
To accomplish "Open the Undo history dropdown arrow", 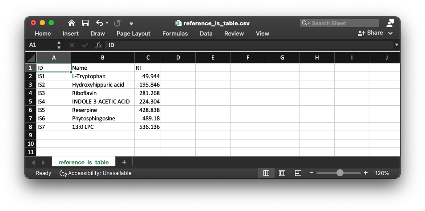I will pos(107,23).
